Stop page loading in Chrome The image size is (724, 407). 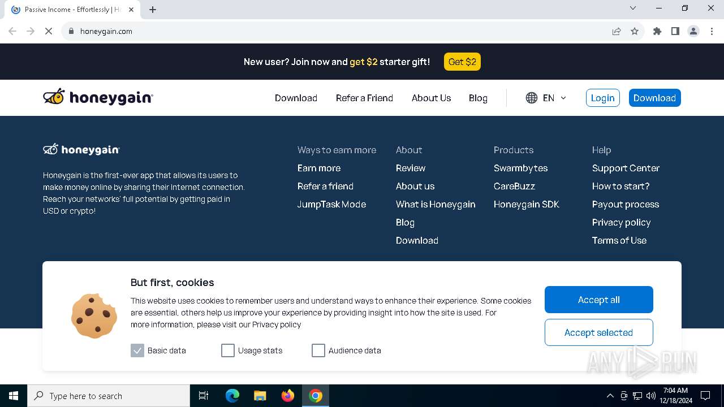(49, 31)
